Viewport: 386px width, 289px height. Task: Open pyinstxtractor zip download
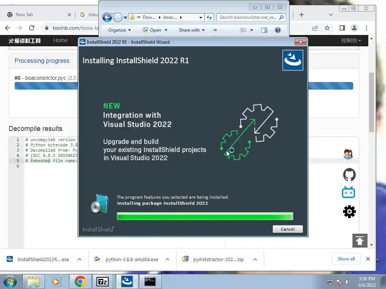coord(213,259)
